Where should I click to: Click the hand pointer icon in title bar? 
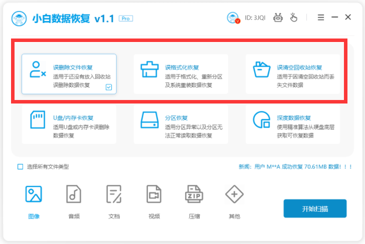pyautogui.click(x=294, y=17)
